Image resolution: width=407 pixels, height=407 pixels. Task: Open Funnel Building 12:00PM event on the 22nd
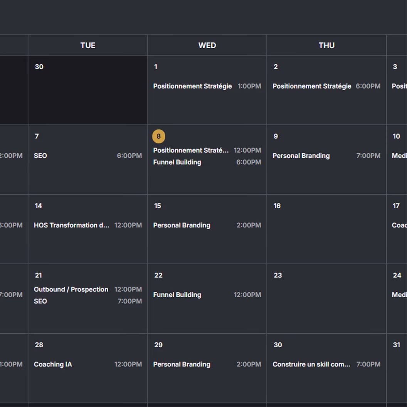(x=207, y=295)
